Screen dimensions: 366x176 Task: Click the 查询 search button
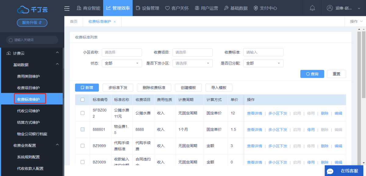click(312, 74)
